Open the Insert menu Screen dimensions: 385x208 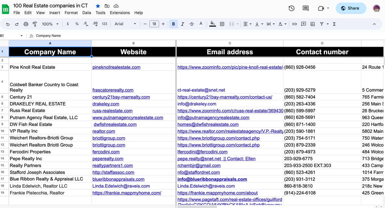coord(54,13)
